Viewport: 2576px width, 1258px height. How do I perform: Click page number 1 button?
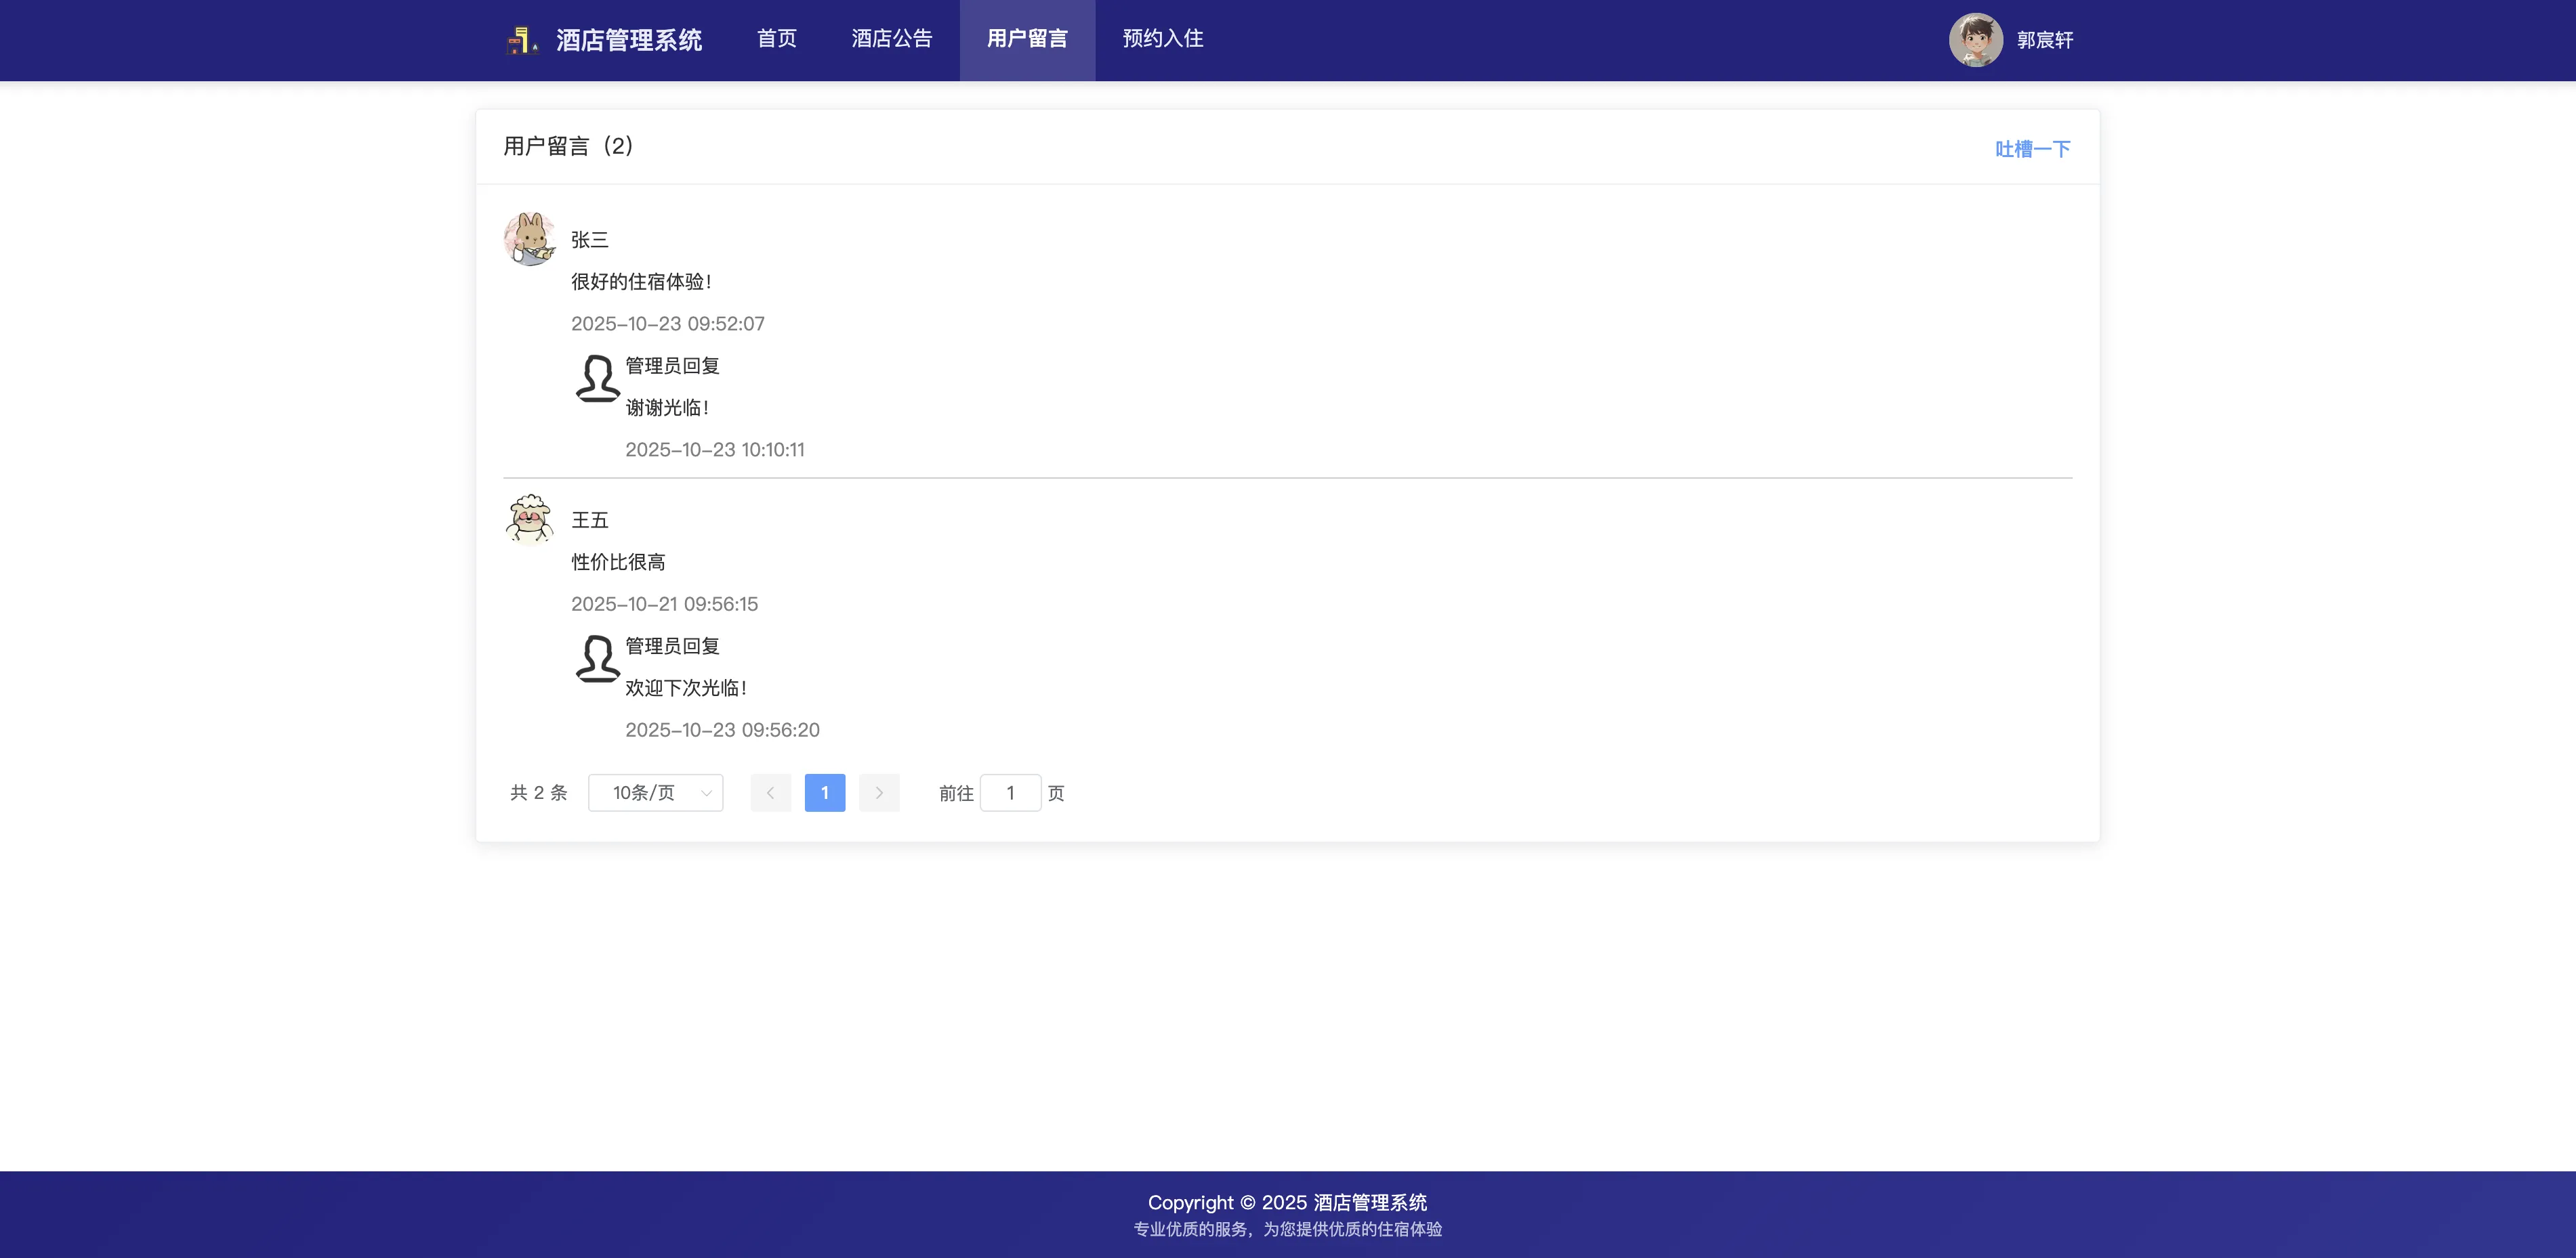pos(824,792)
